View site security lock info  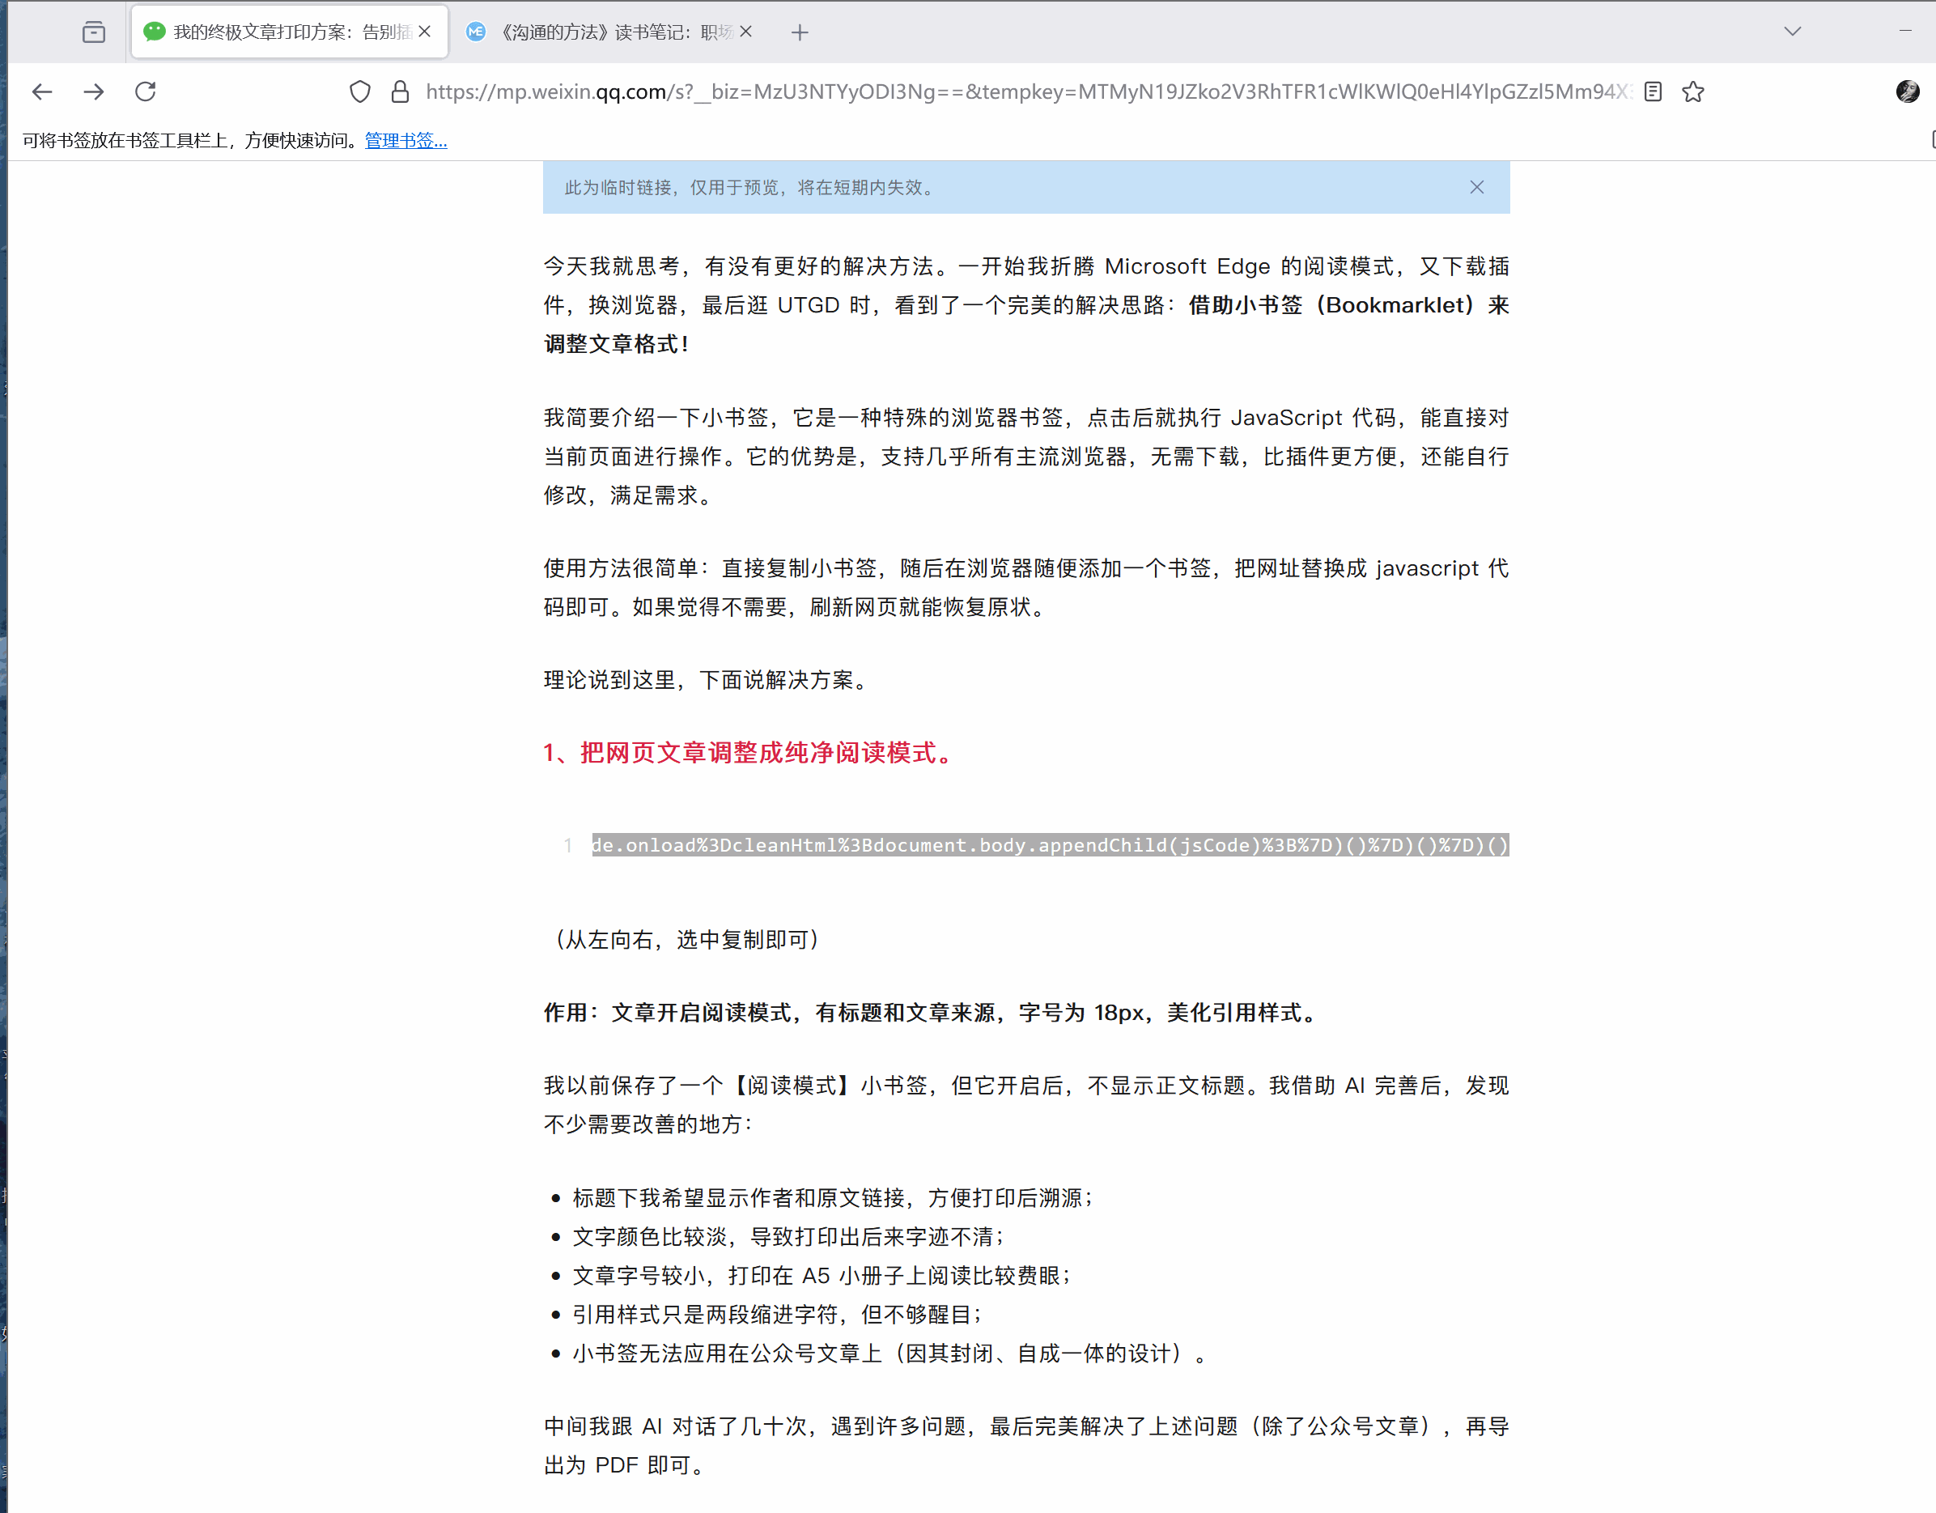coord(400,91)
